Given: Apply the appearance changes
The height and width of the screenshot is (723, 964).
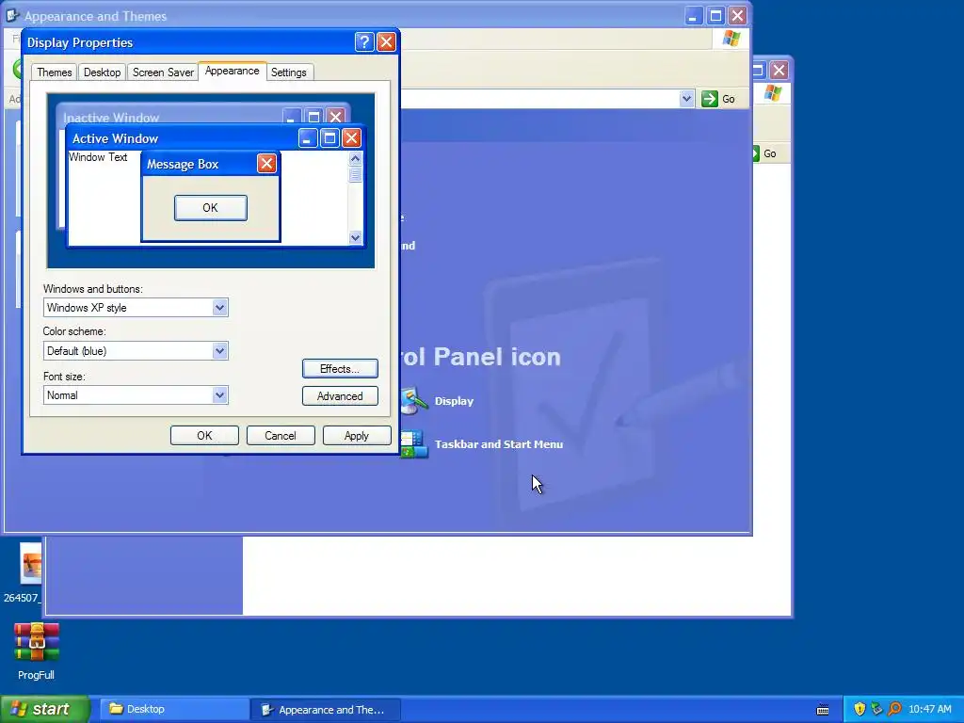Looking at the screenshot, I should (x=357, y=435).
